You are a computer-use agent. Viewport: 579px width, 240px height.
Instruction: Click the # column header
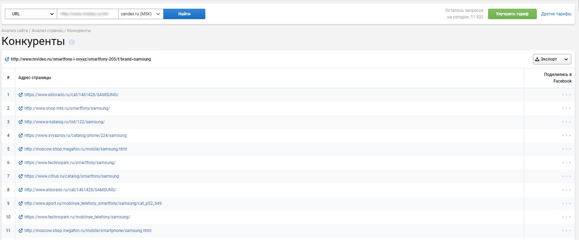[x=8, y=78]
